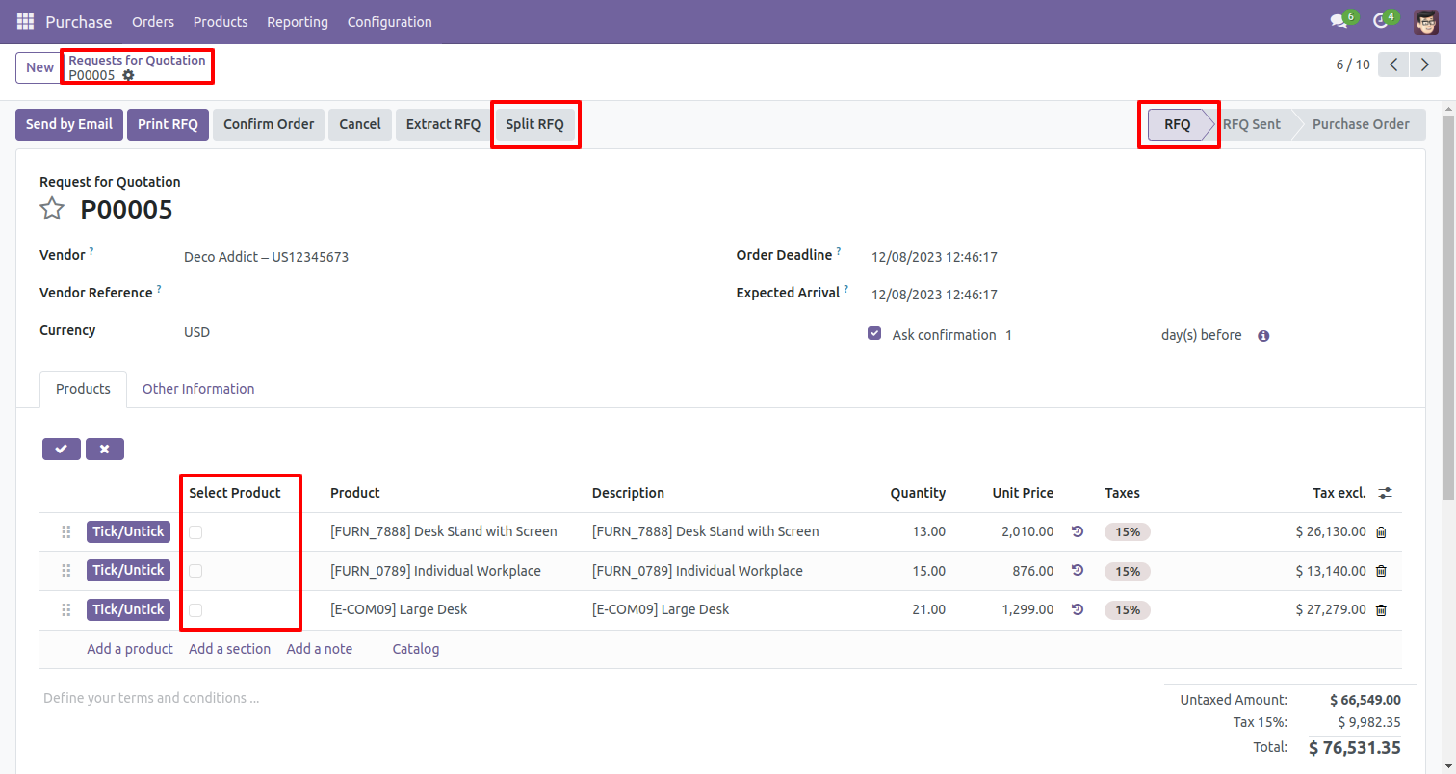Open price history icon for Large Desk
Viewport: 1456px width, 774px height.
1078,608
